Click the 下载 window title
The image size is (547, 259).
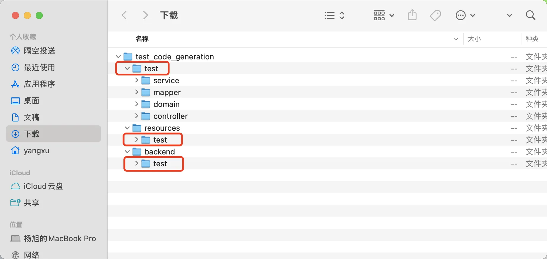click(169, 15)
